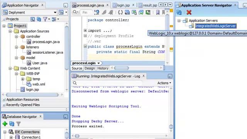Viewport: 247px width, 139px height.
Task: Collapse the controller package
Action: (x=16, y=37)
